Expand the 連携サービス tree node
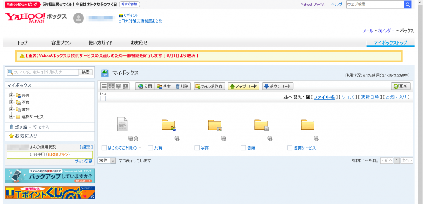The width and height of the screenshot is (423, 204). pos(11,117)
